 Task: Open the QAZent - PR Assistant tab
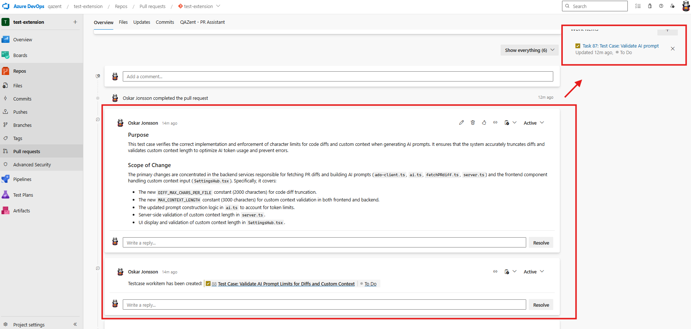[x=202, y=22]
